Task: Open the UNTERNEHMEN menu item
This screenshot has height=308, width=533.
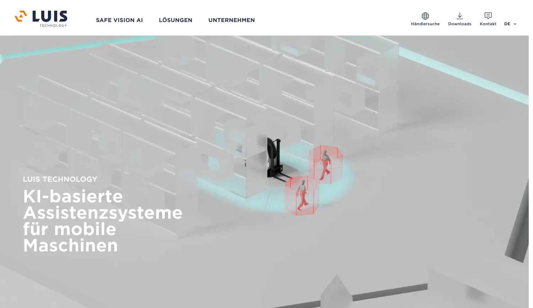Action: coord(232,20)
